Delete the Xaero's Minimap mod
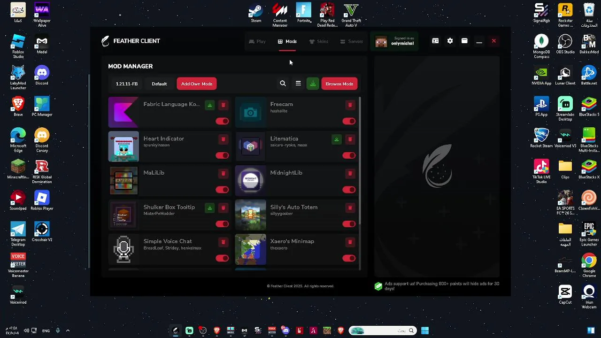601x338 pixels. 350,242
